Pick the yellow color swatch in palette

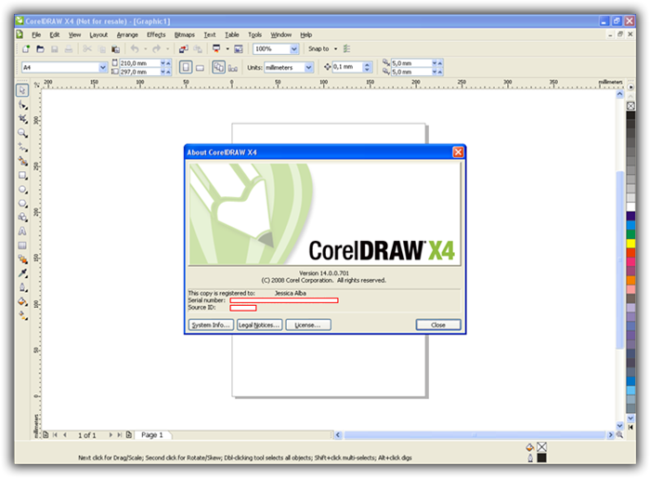630,244
